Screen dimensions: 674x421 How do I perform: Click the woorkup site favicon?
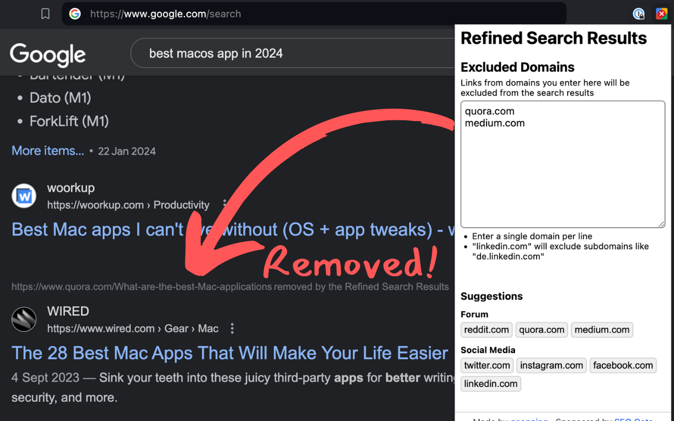[x=24, y=196]
